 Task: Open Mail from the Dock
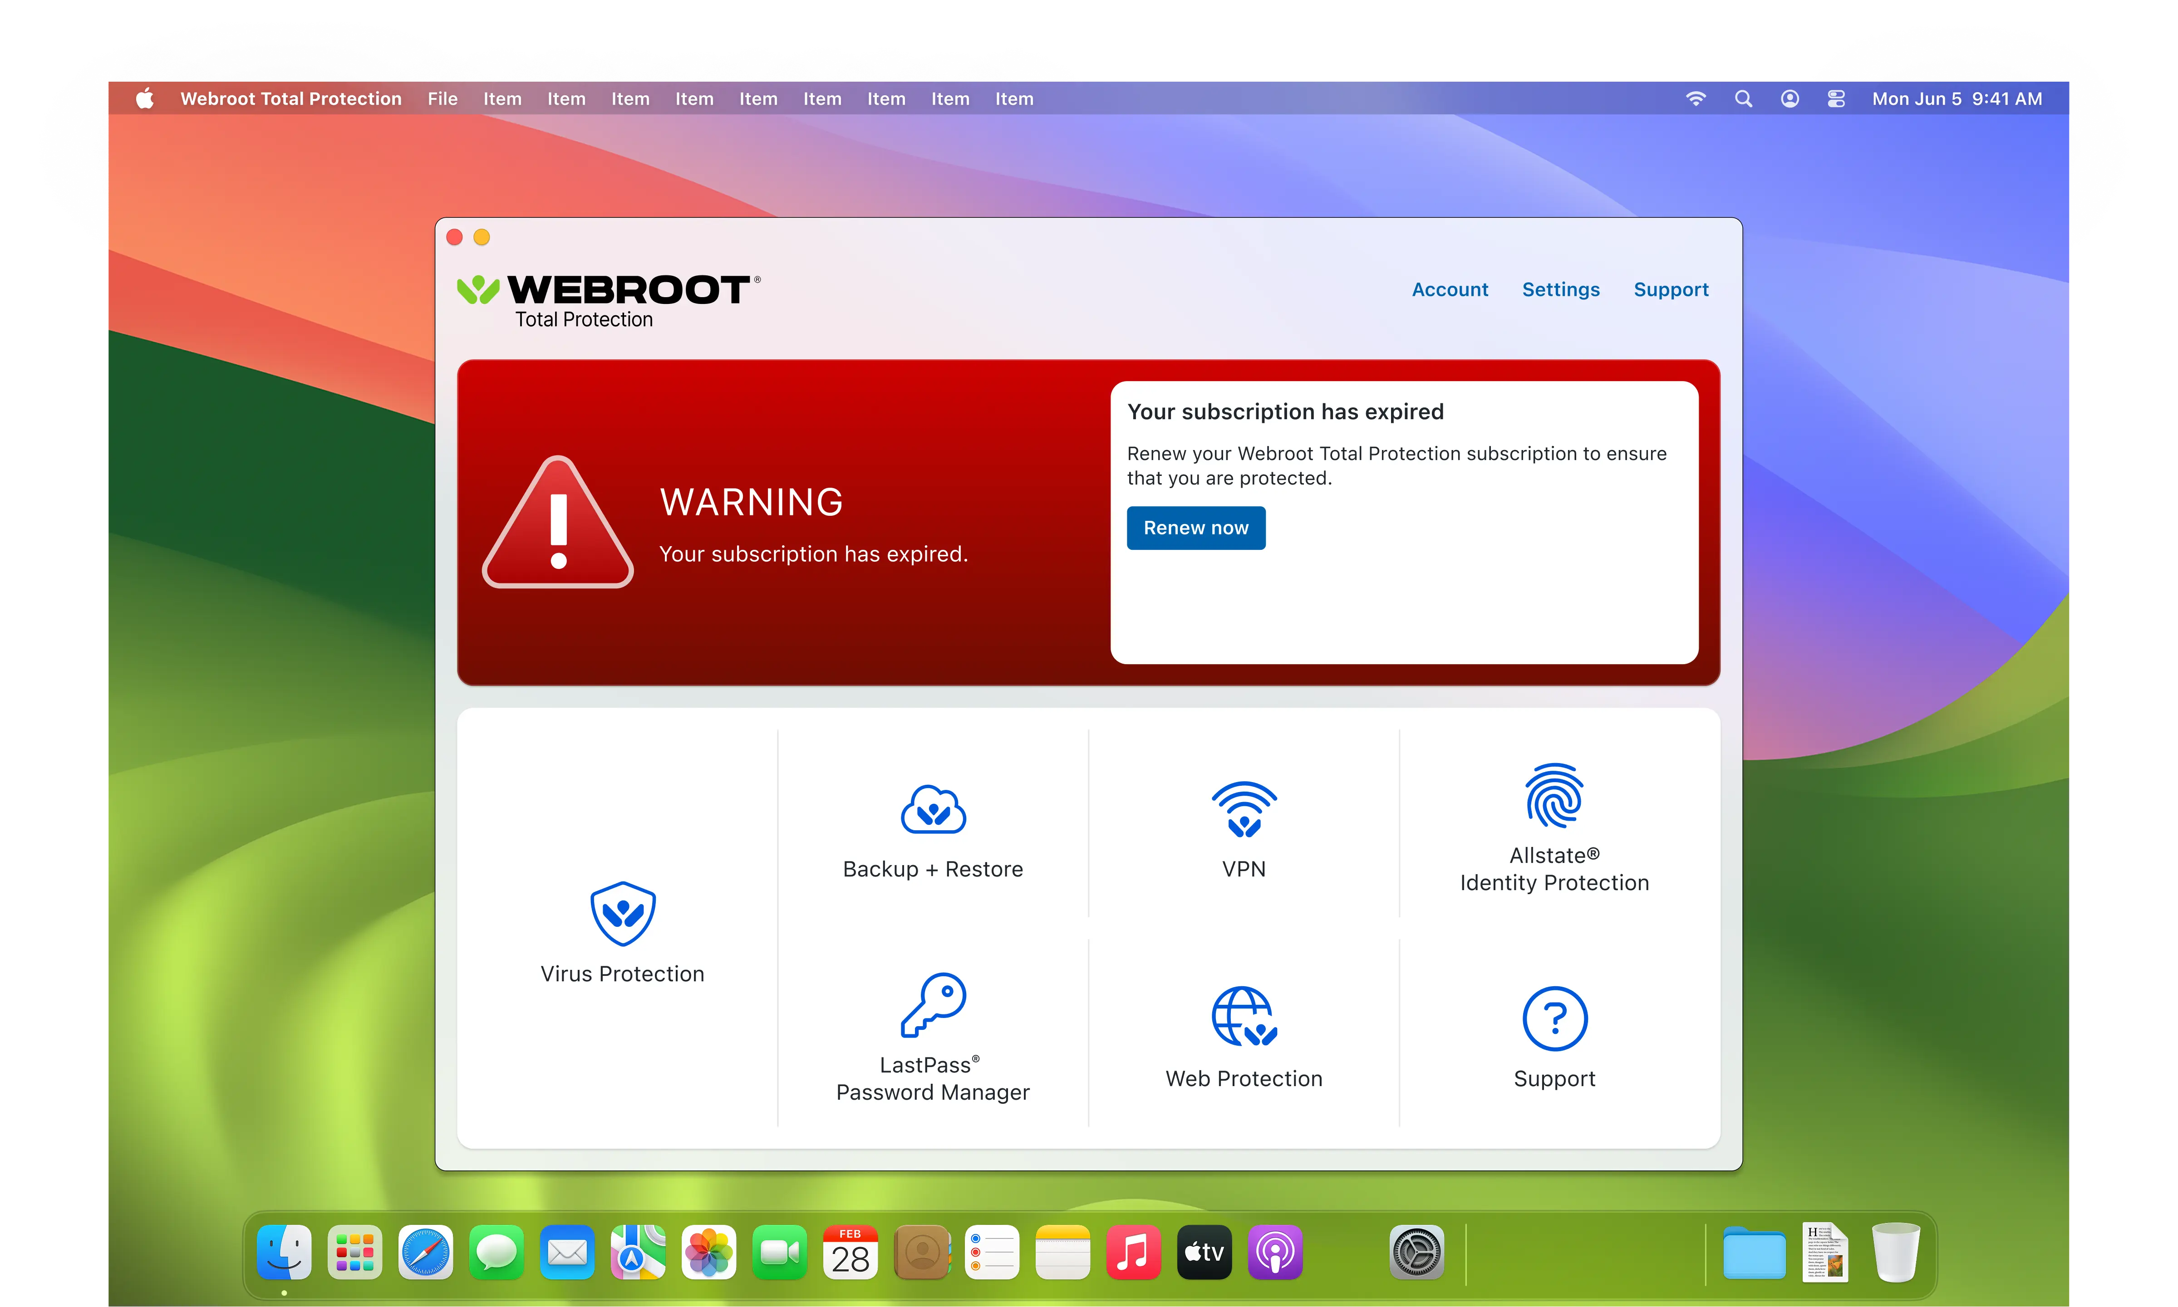point(567,1252)
